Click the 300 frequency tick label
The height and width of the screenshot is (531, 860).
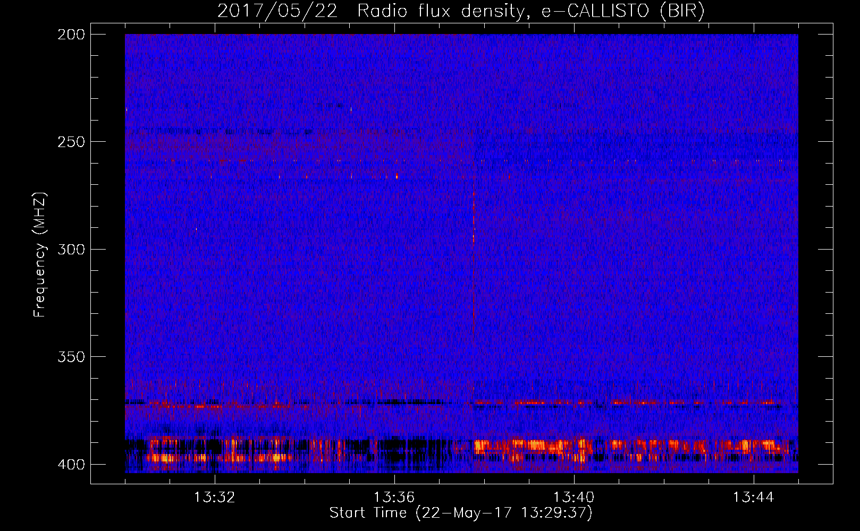click(71, 249)
